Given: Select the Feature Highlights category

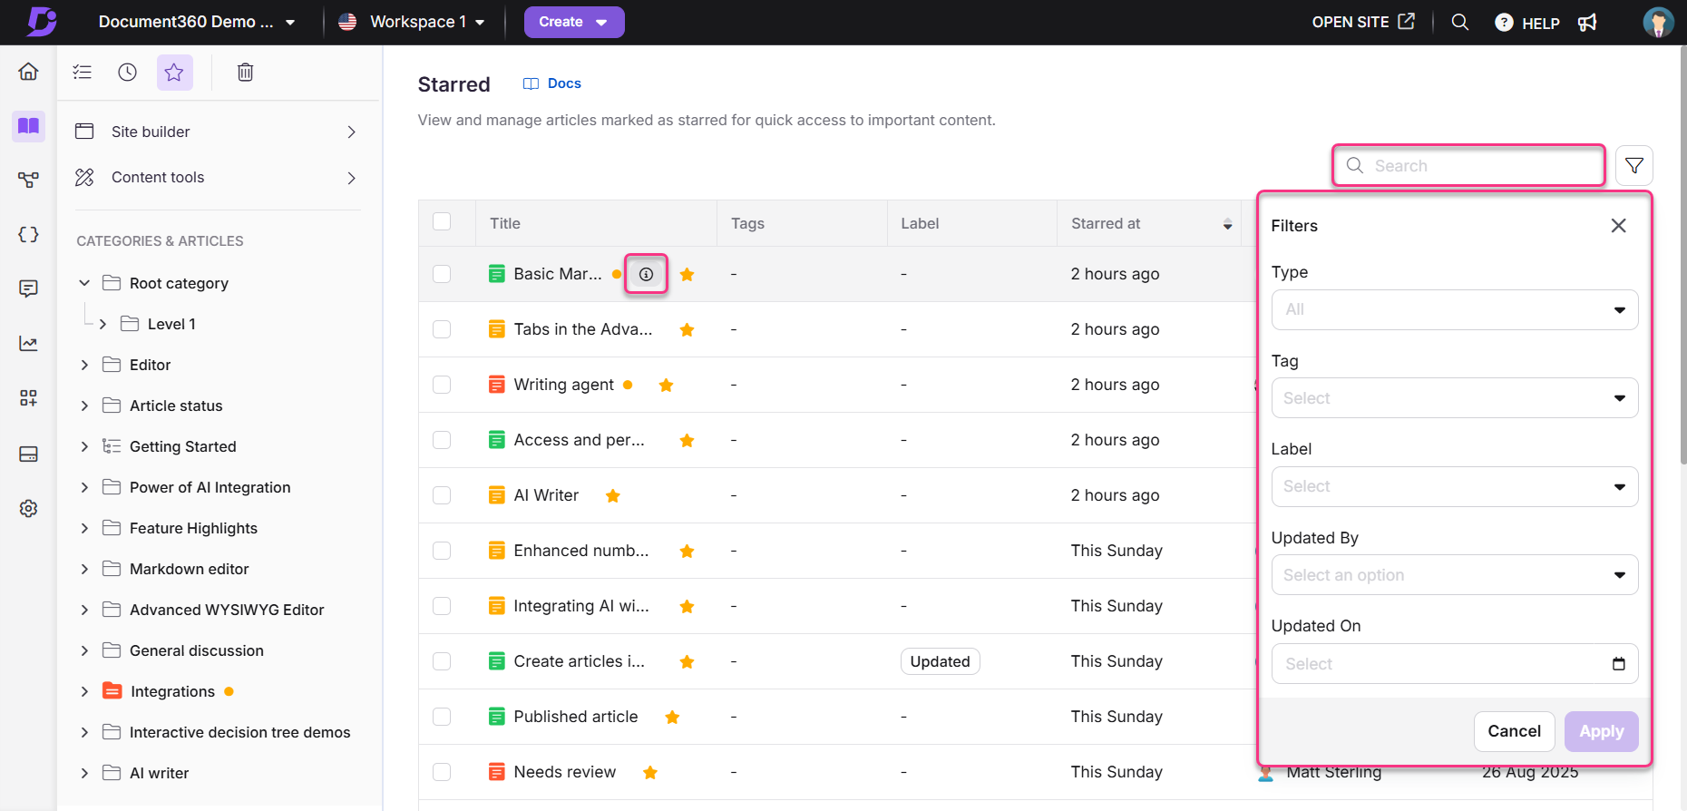Looking at the screenshot, I should (x=193, y=528).
